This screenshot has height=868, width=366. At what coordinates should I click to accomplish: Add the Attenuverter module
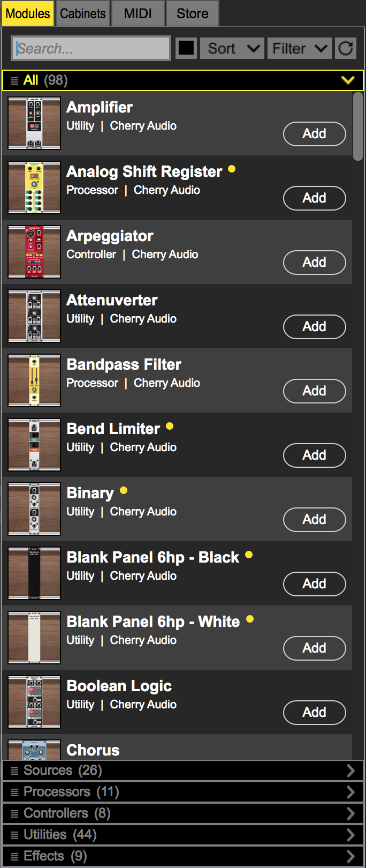[314, 327]
